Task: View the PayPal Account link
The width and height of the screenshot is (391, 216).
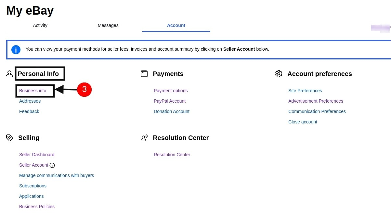Action: click(170, 101)
